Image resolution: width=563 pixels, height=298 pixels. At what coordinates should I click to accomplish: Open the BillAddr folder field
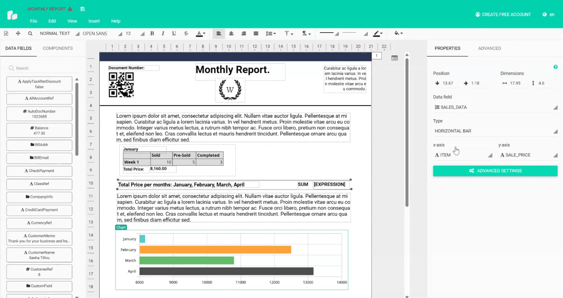tap(39, 145)
